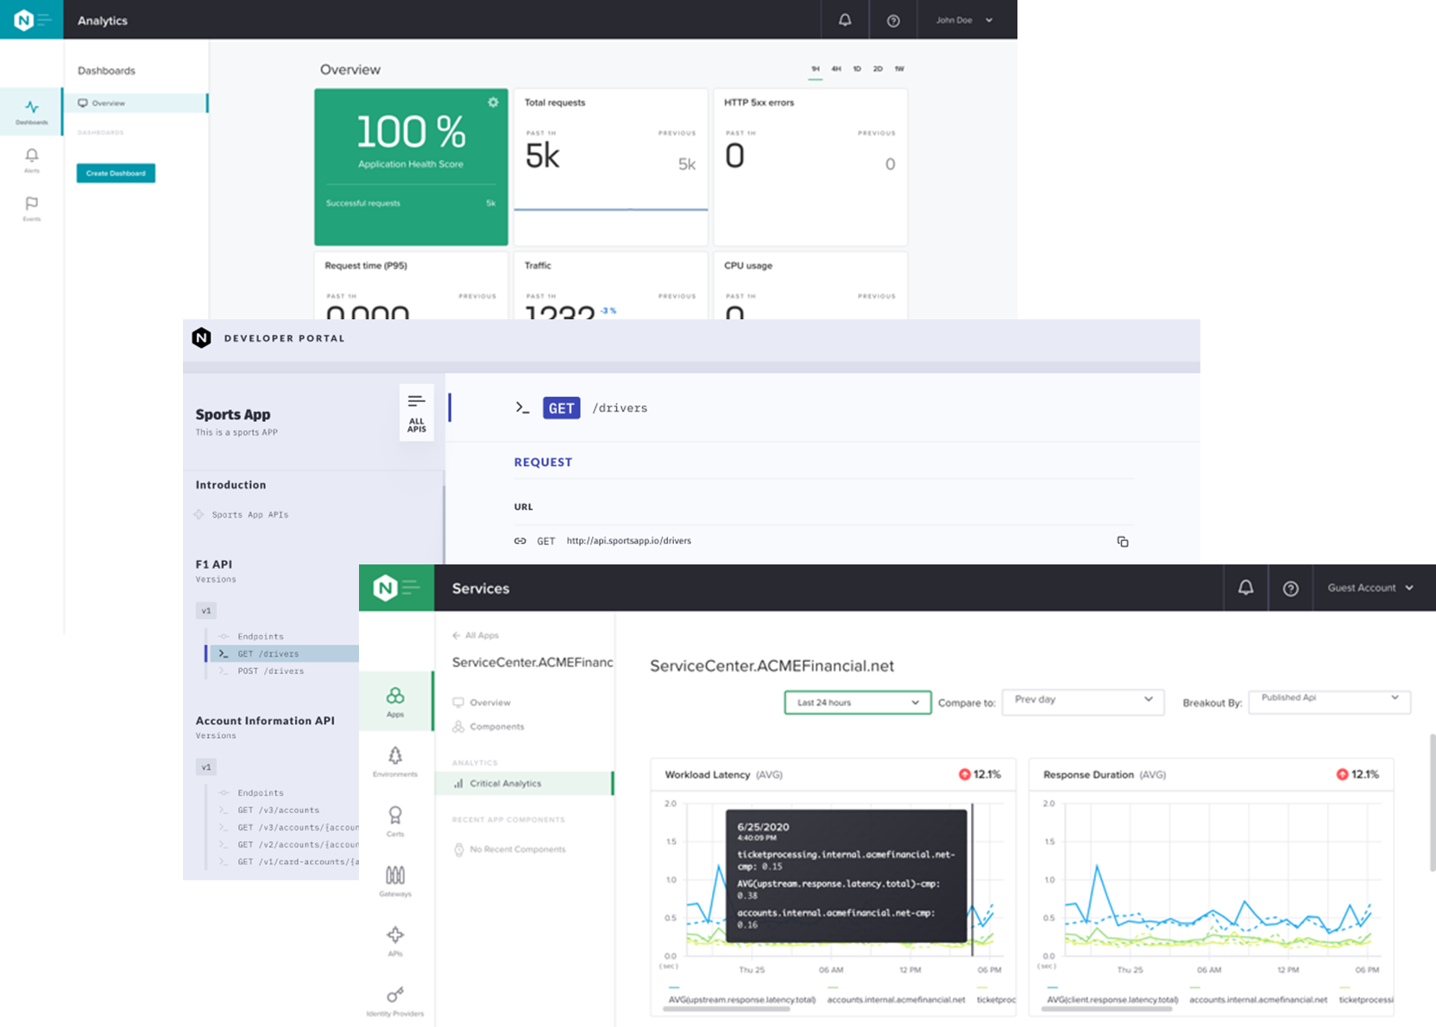The height and width of the screenshot is (1027, 1436).
Task: Expand the Breakout By Published Api dropdown
Action: pos(1329,701)
